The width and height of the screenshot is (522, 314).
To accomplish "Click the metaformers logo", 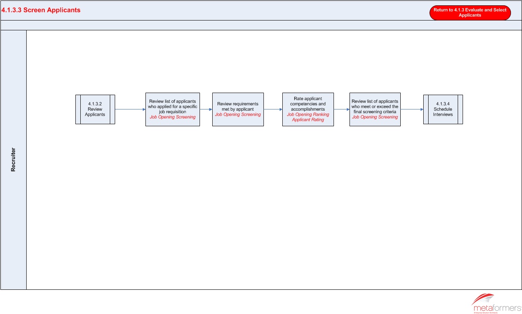I will click(496, 304).
